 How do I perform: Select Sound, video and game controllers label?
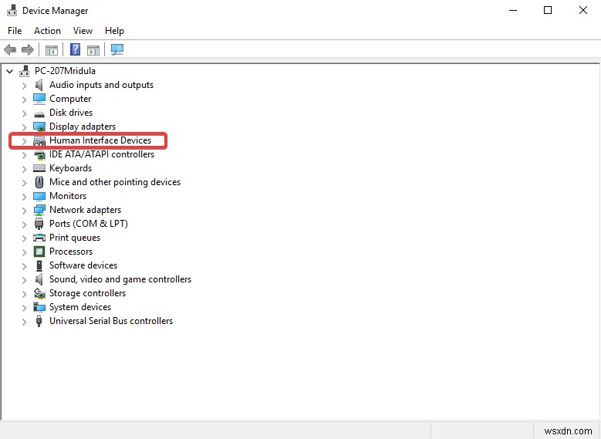(120, 279)
